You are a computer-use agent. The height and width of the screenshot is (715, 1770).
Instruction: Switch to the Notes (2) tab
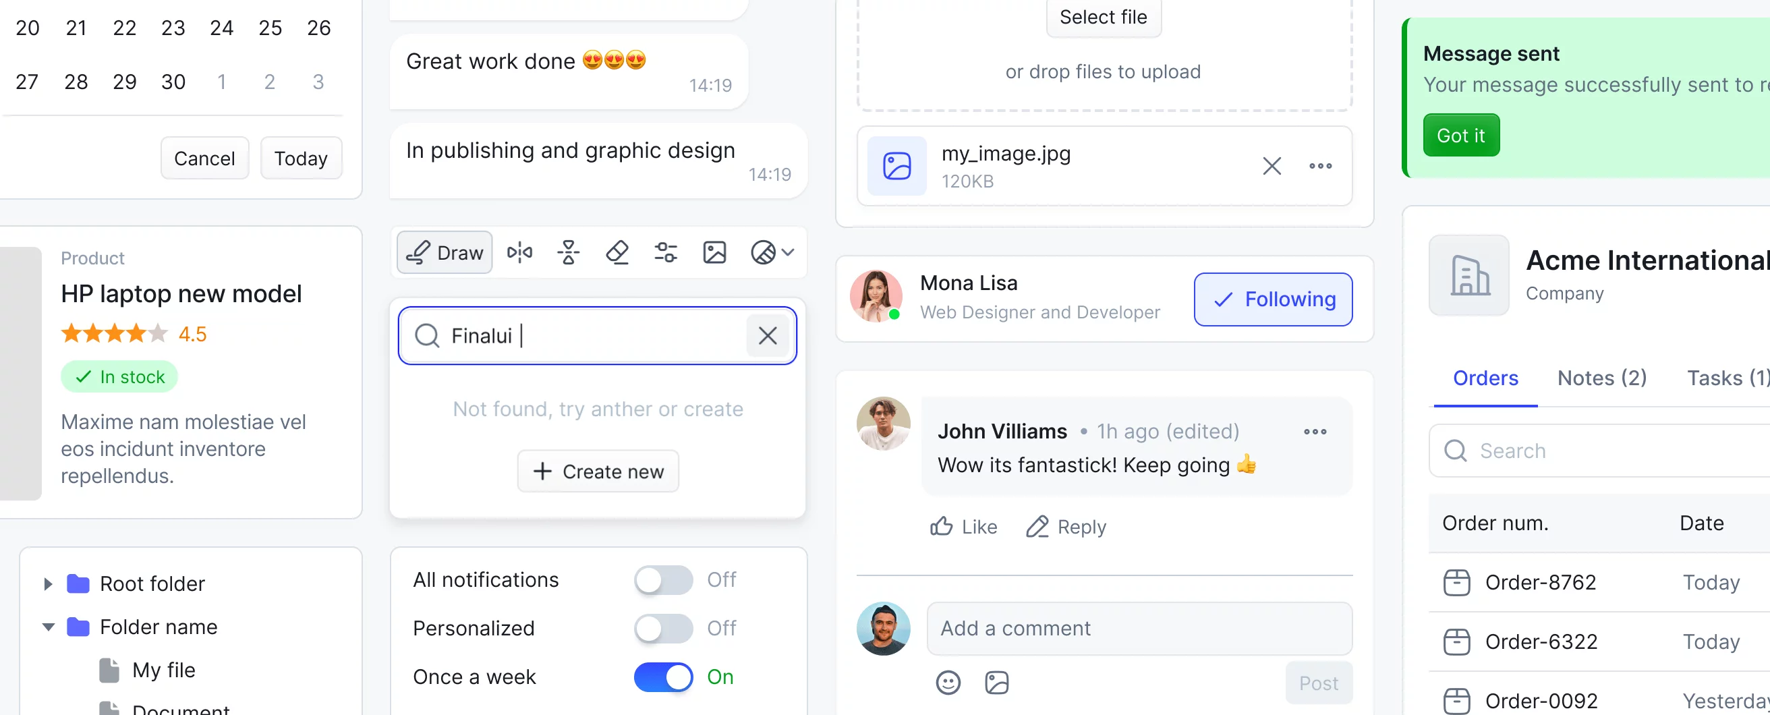pos(1601,378)
